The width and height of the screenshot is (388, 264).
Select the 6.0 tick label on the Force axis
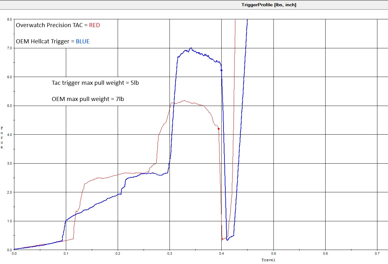9,77
